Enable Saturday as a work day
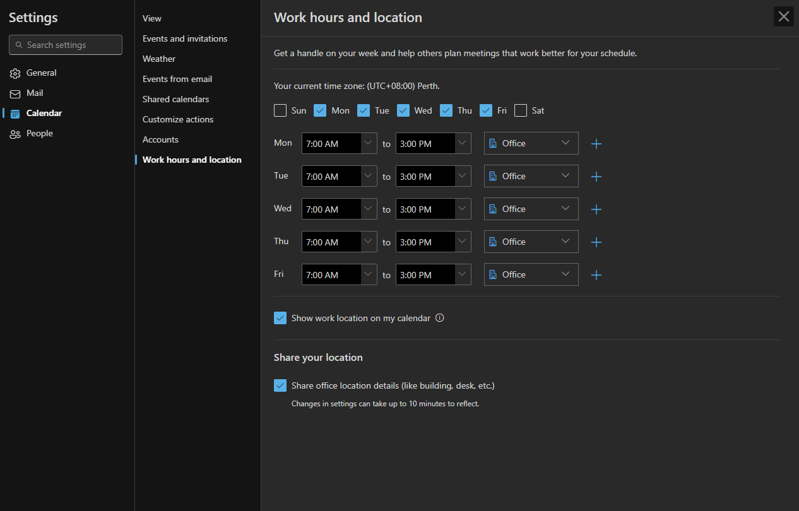This screenshot has height=511, width=799. coord(521,110)
